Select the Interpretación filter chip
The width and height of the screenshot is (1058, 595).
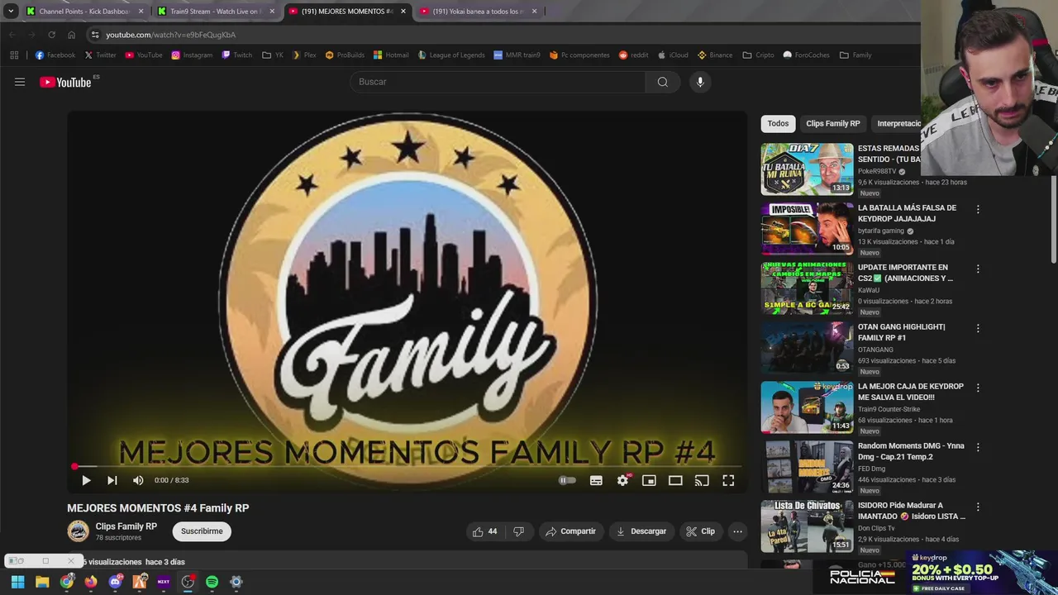(x=898, y=123)
